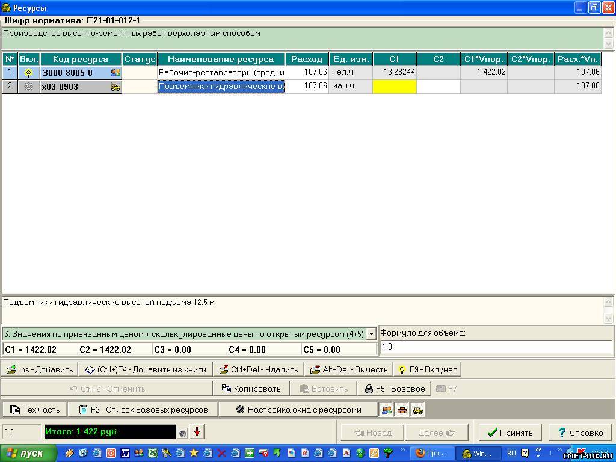Click the red down arrow button
This screenshot has height=462, width=616.
point(197,432)
